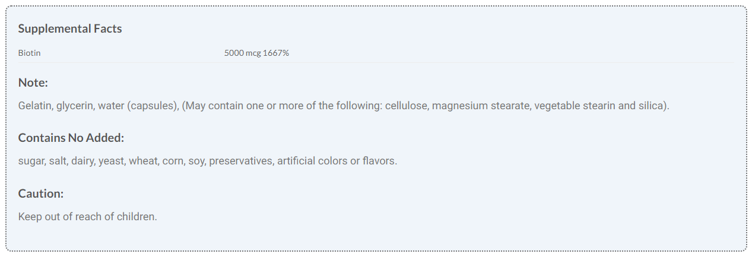Click the Contains No Added: heading

coord(71,138)
